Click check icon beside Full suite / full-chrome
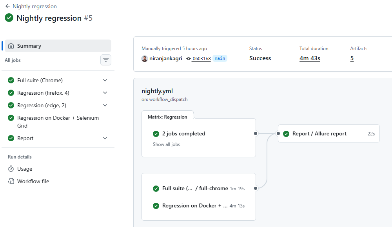The height and width of the screenshot is (227, 392). [156, 188]
